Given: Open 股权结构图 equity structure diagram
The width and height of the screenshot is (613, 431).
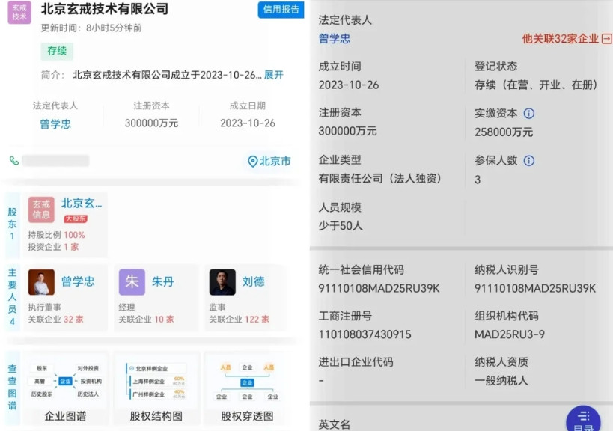Looking at the screenshot, I should coord(156,388).
